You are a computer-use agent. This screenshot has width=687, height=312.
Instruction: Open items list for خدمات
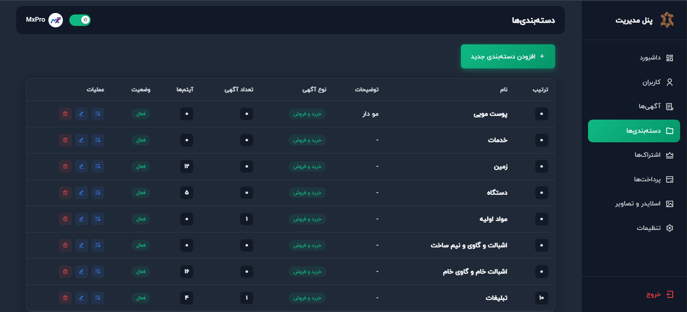[98, 140]
